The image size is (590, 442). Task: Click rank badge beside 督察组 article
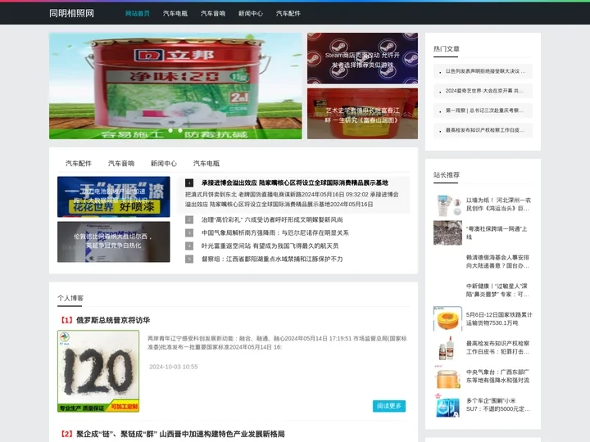[189, 259]
